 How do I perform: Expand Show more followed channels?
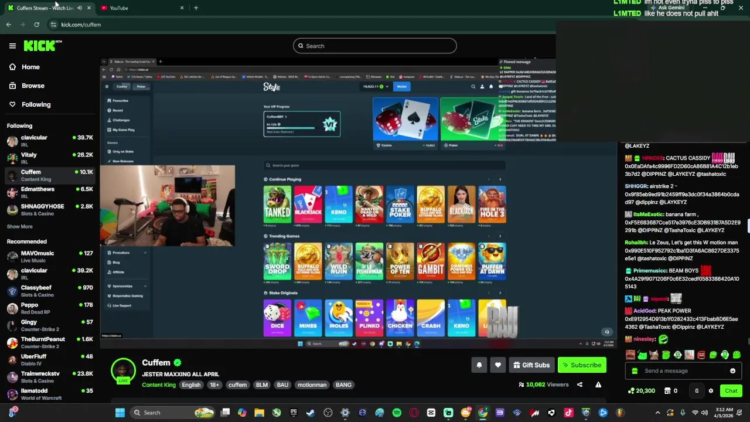(19, 226)
